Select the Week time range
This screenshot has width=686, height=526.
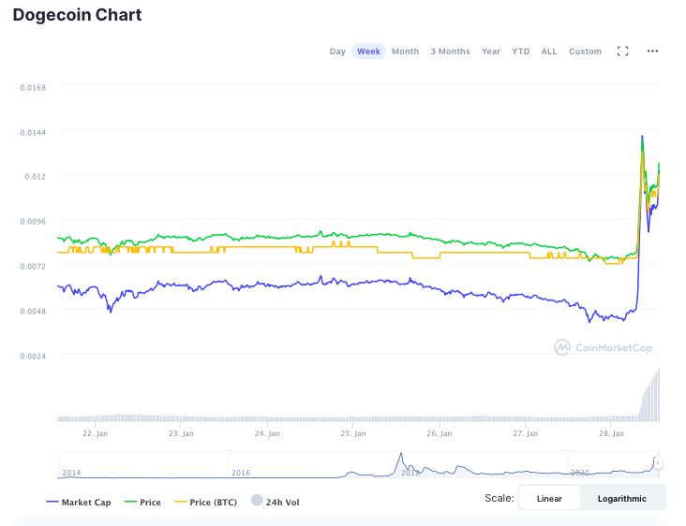pyautogui.click(x=368, y=51)
